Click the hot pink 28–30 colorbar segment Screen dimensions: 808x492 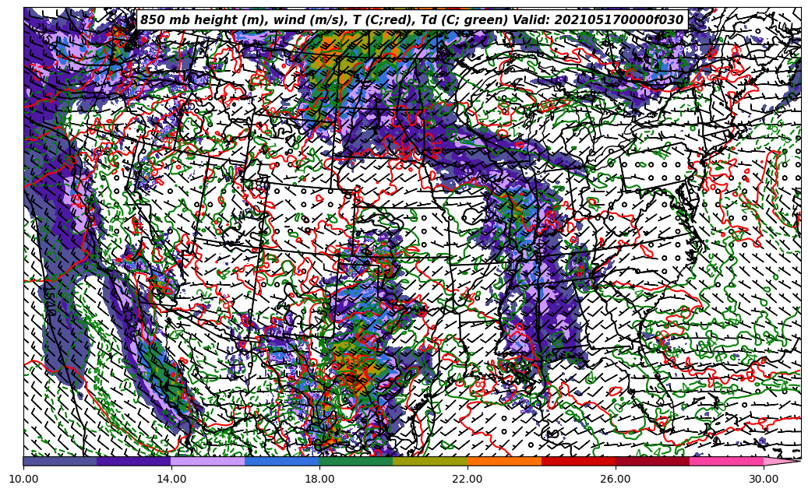(726, 461)
